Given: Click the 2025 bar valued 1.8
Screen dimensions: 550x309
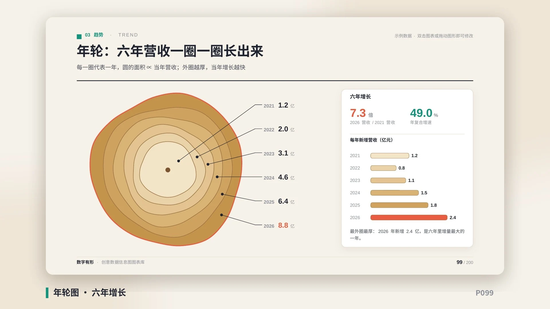Looking at the screenshot, I should [x=399, y=205].
